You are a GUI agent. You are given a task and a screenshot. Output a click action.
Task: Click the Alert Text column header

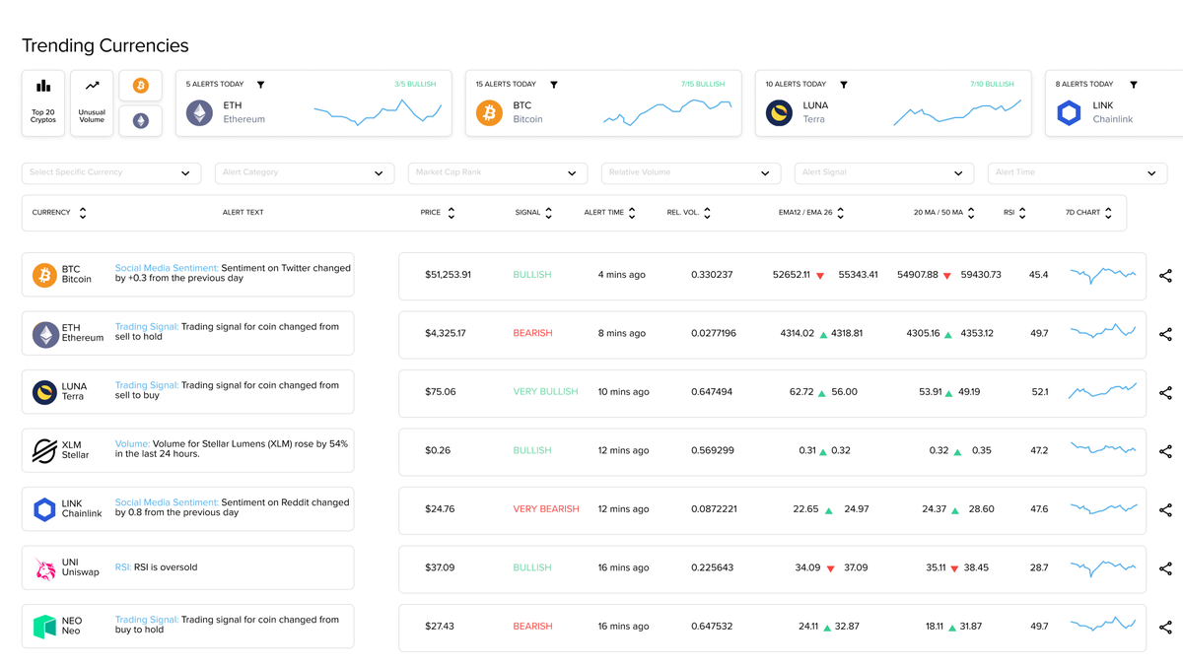[243, 213]
